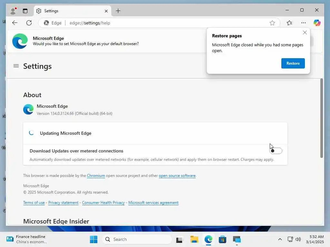The image size is (330, 247).
Task: Open the blue monitors taskbar app
Action: pyautogui.click(x=237, y=239)
